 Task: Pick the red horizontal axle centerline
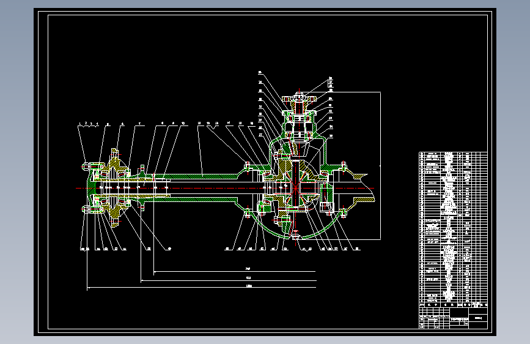tap(225, 189)
